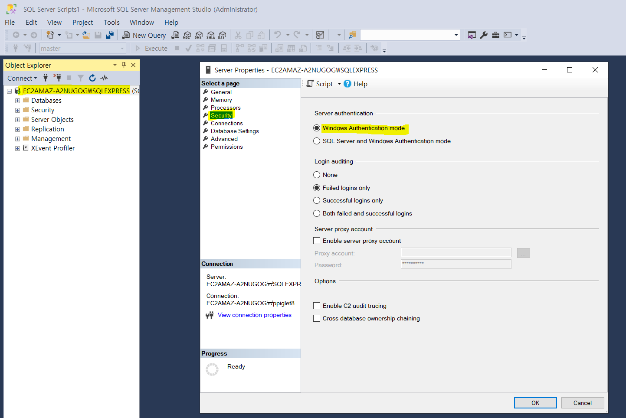Select SQL Server and Windows Authentication mode
626x418 pixels.
pyautogui.click(x=317, y=141)
